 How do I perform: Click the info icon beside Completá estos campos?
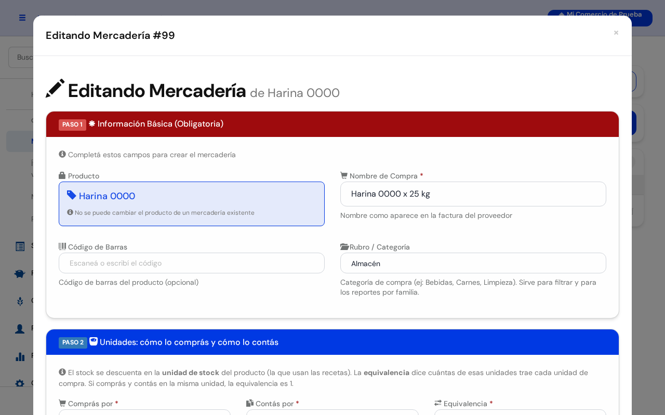point(62,154)
